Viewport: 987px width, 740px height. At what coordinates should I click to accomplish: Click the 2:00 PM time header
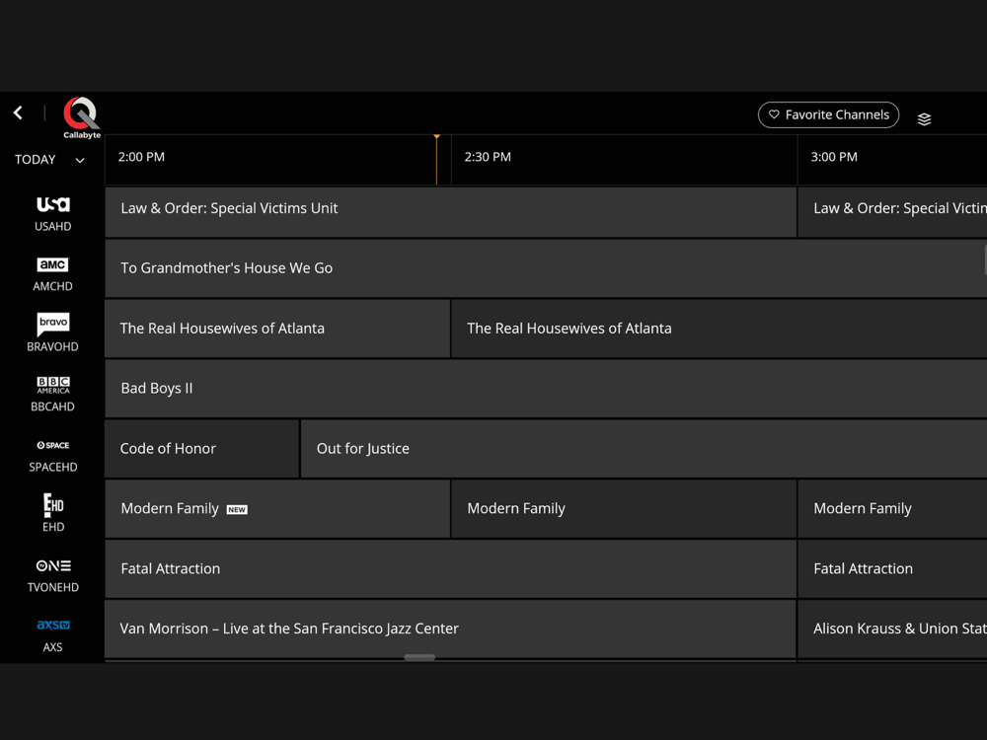tap(141, 157)
